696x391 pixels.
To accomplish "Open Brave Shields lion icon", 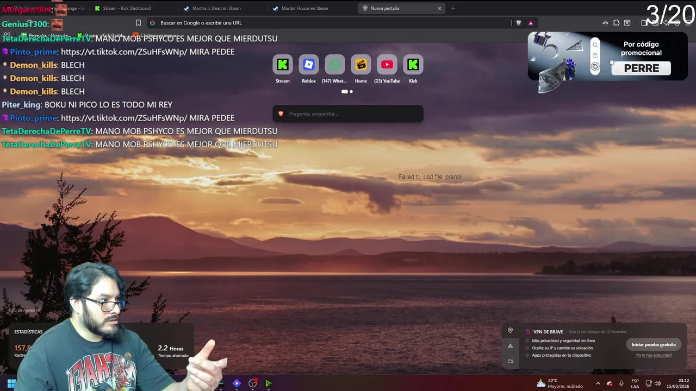I will [x=518, y=23].
